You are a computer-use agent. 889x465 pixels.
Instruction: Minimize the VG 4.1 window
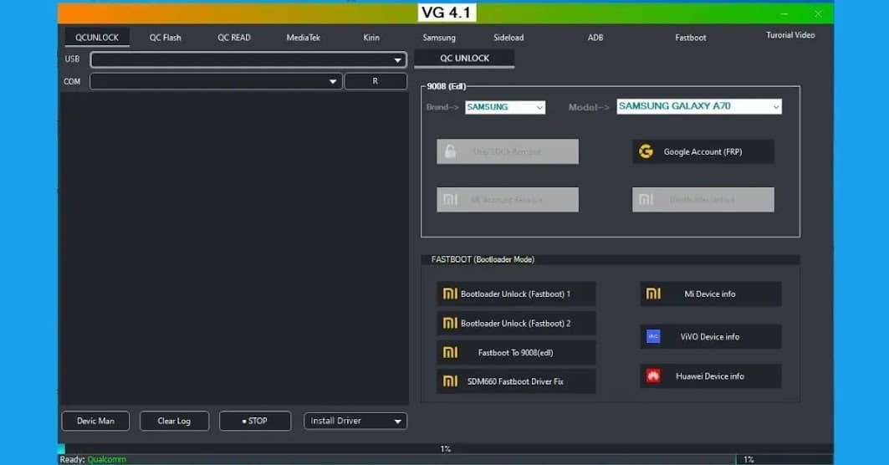[x=784, y=13]
